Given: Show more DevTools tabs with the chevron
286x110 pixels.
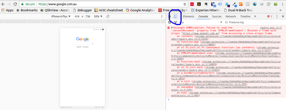Looking at the screenshot, I should tap(255, 16).
